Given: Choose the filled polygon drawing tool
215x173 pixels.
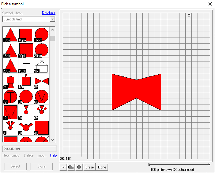Looking at the screenshot, I should [71, 167].
